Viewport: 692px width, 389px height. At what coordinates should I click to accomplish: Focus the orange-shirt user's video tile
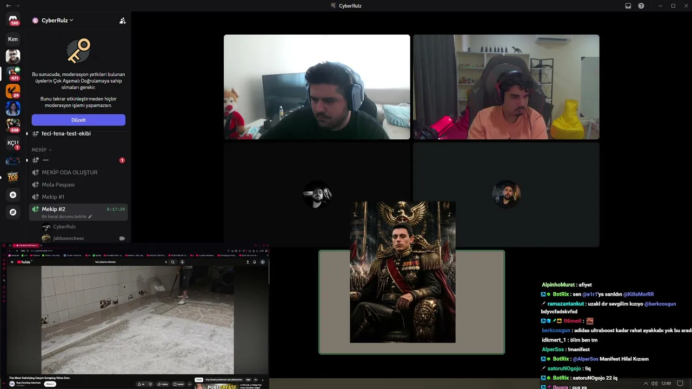point(506,87)
